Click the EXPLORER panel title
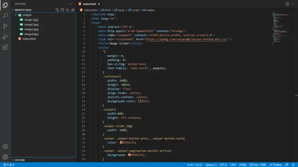This screenshot has height=167, width=298. (x=20, y=4)
